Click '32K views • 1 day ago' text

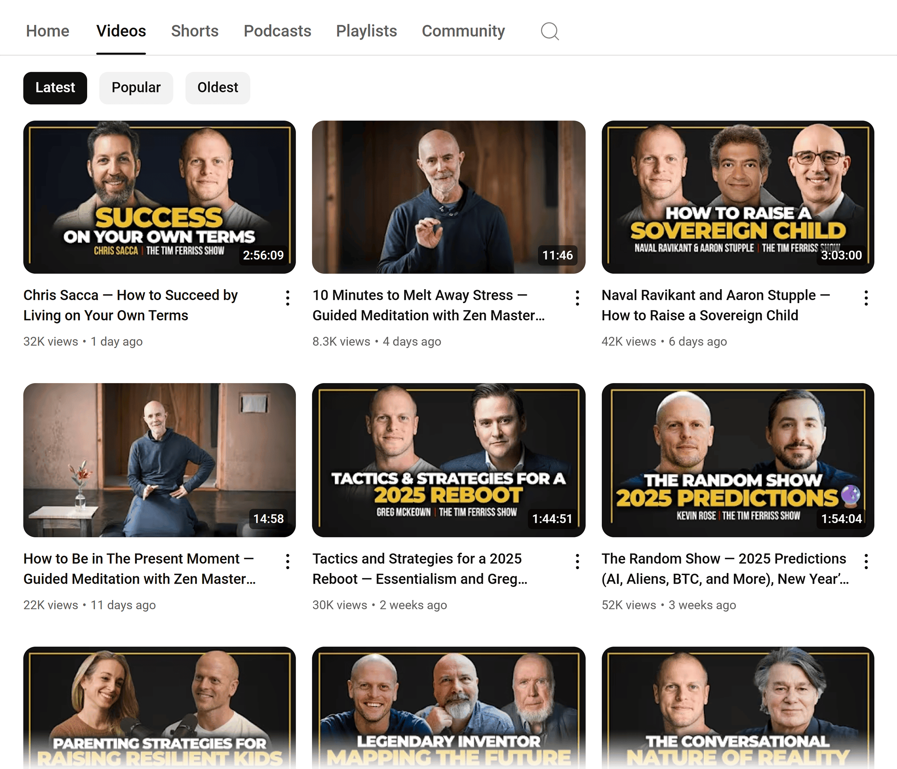click(83, 341)
